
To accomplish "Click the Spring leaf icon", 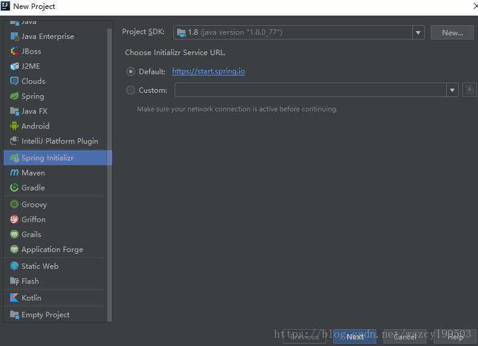I will tap(14, 96).
